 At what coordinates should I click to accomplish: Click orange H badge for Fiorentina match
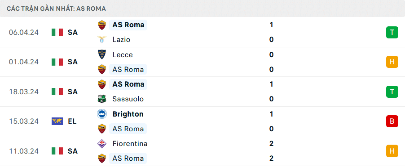[x=392, y=151]
